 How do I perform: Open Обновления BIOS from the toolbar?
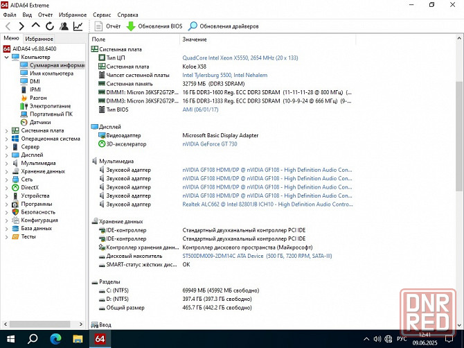tap(154, 26)
